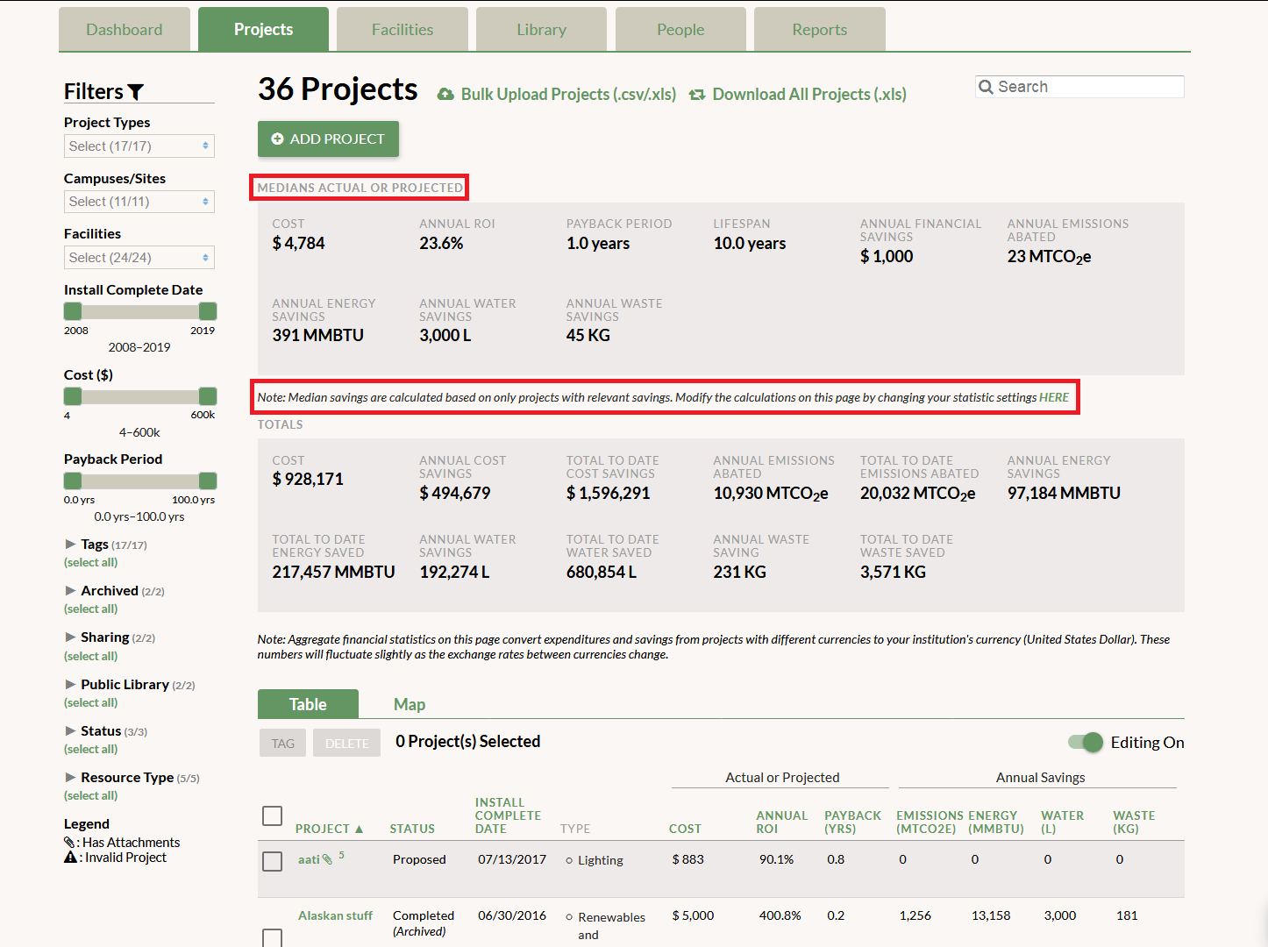Screen dimensions: 1268x947
Task: Expand the Status filter section
Action: click(x=70, y=731)
